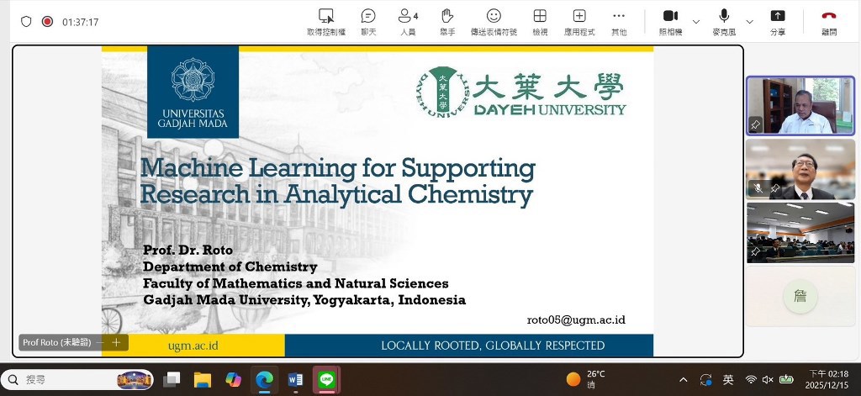Toggle the camera (照相機) on or off
The image size is (861, 396).
670,16
